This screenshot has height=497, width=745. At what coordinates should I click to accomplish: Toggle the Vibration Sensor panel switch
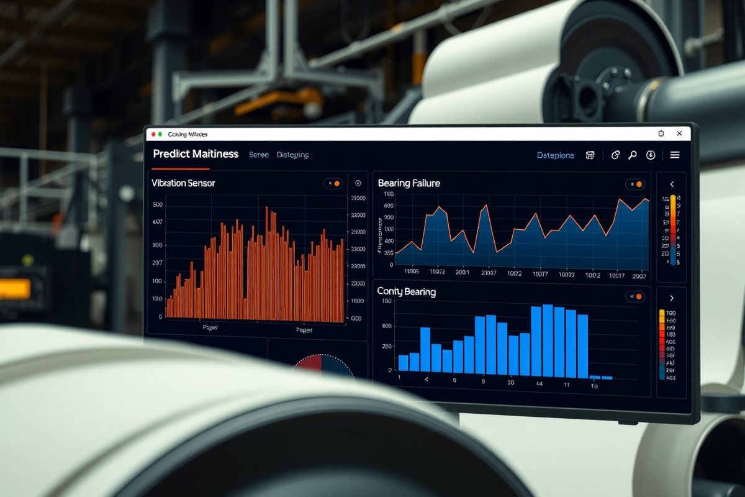point(333,183)
